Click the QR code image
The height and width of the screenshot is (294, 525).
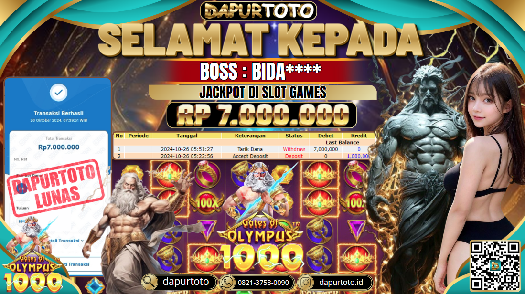click(495, 265)
